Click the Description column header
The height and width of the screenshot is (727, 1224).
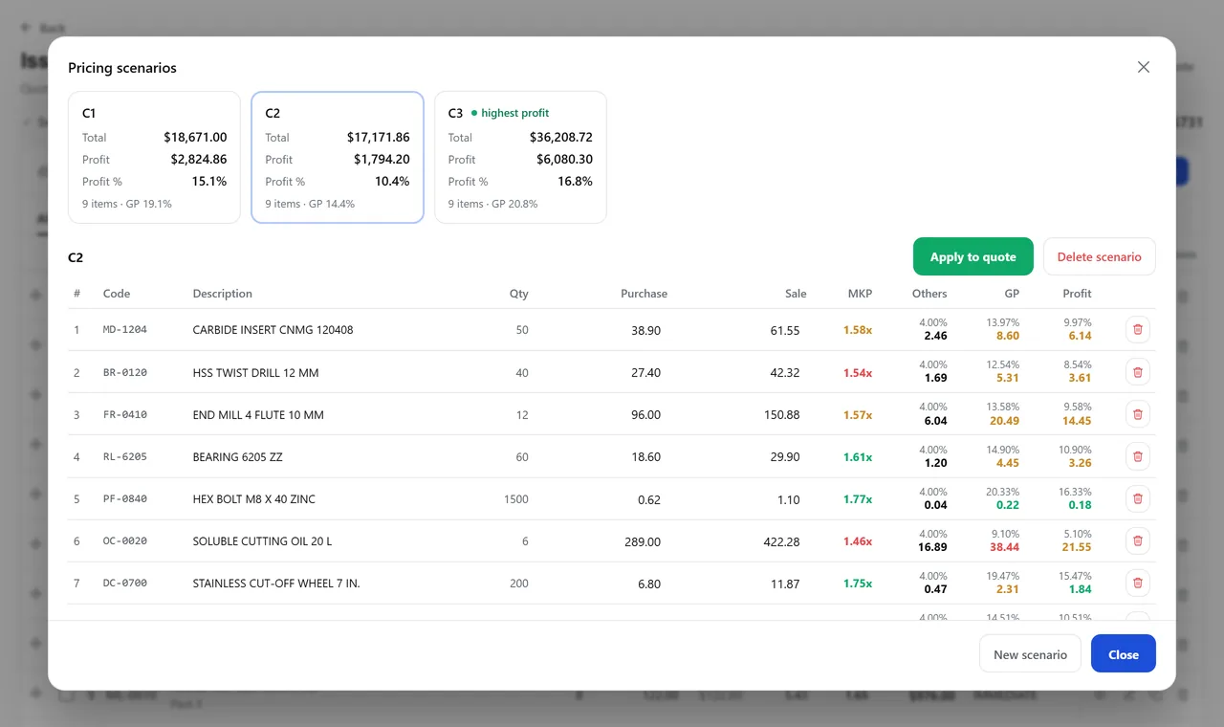click(x=223, y=294)
